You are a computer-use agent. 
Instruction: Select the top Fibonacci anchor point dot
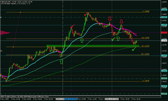[x=20, y=12]
